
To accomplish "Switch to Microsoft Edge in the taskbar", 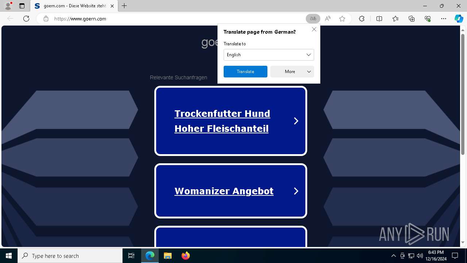I will (x=150, y=256).
